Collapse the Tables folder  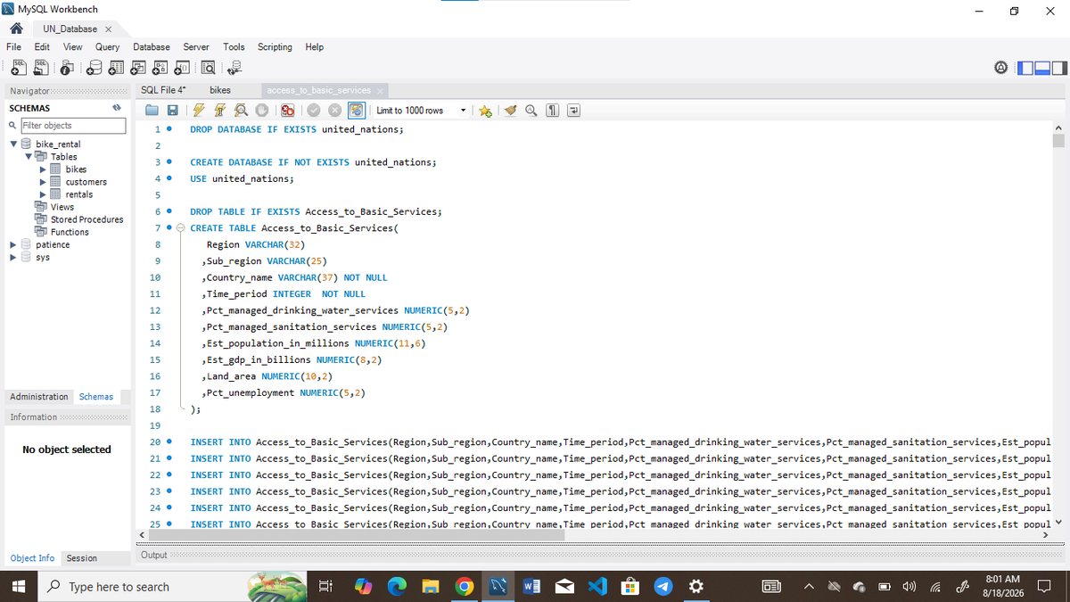point(29,156)
